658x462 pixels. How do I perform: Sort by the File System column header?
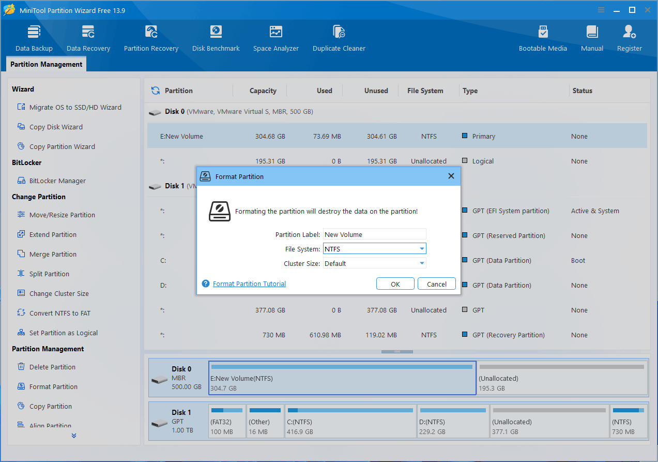(425, 91)
